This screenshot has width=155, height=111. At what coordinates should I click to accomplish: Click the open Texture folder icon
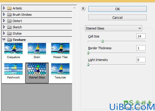(10, 40)
